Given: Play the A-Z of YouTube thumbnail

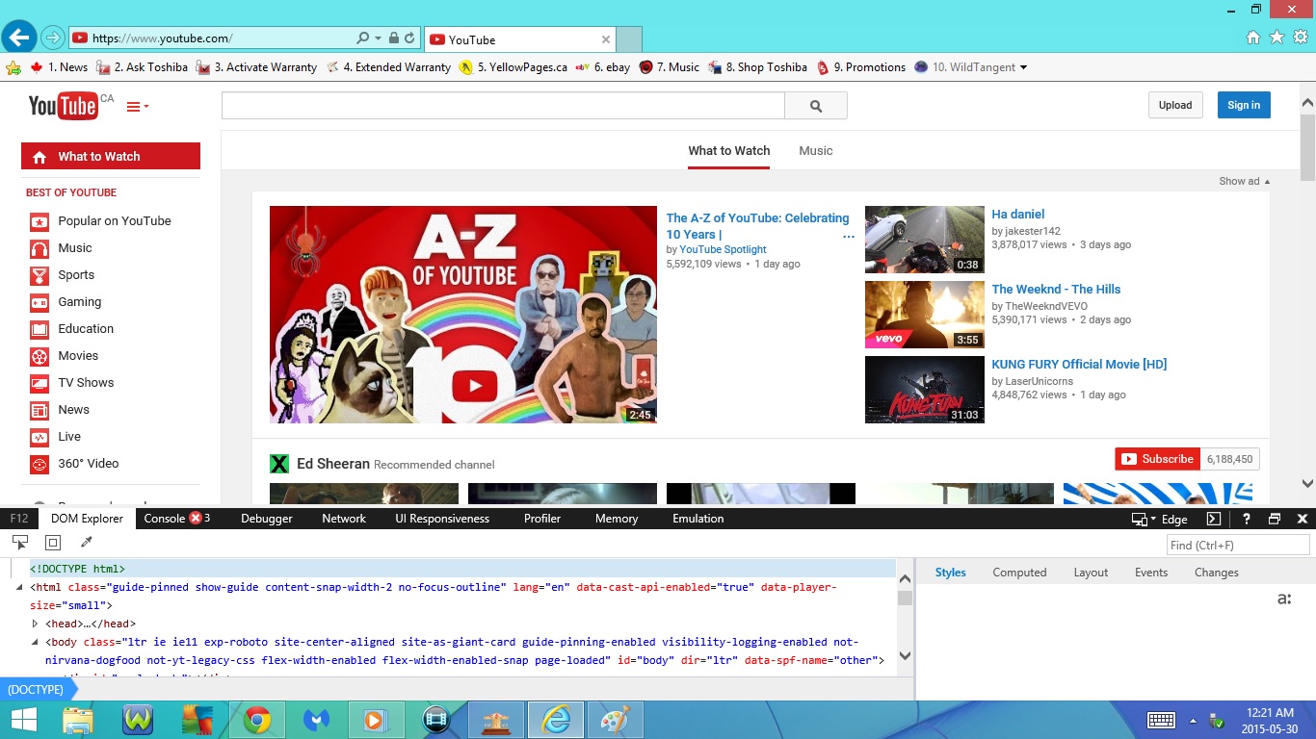Looking at the screenshot, I should pos(463,315).
